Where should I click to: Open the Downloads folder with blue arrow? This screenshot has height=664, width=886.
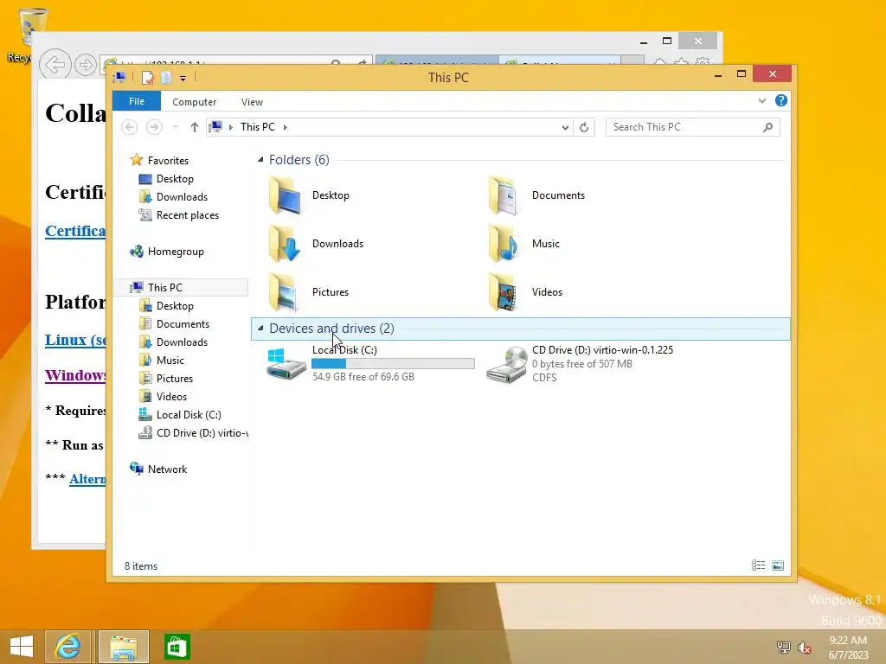click(x=285, y=244)
